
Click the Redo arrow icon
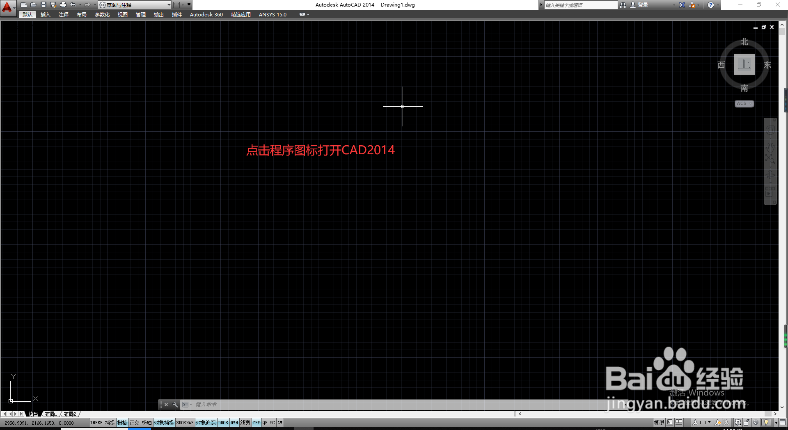tap(87, 5)
